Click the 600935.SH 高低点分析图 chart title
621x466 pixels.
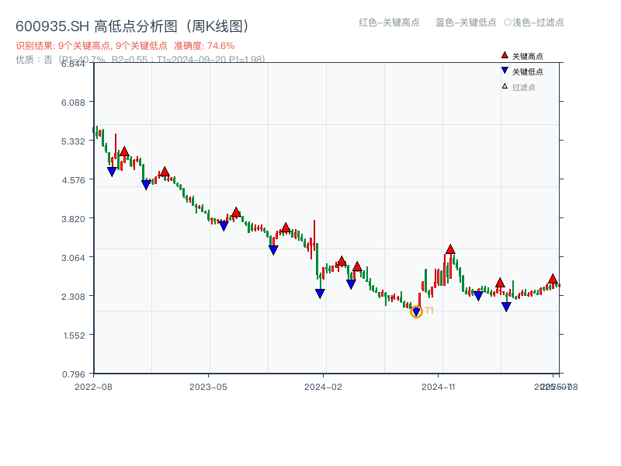click(x=134, y=26)
